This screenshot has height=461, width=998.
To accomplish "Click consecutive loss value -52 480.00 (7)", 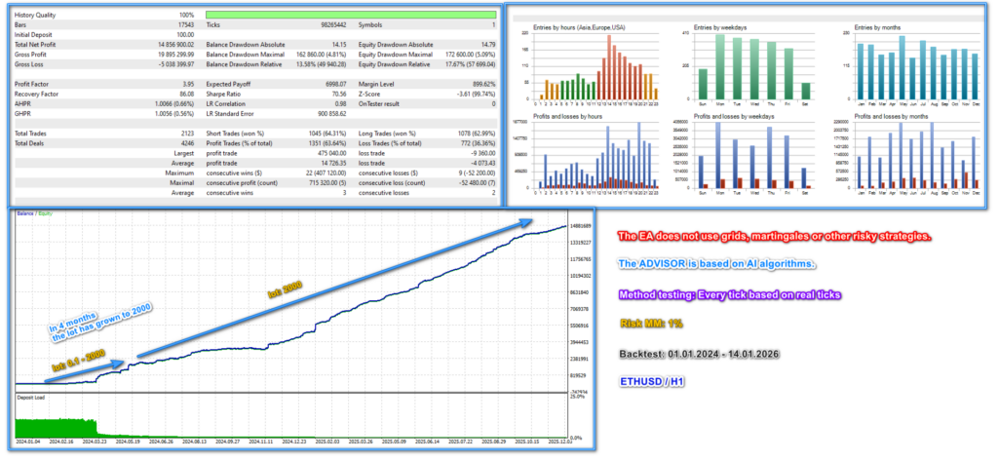I will (x=477, y=183).
